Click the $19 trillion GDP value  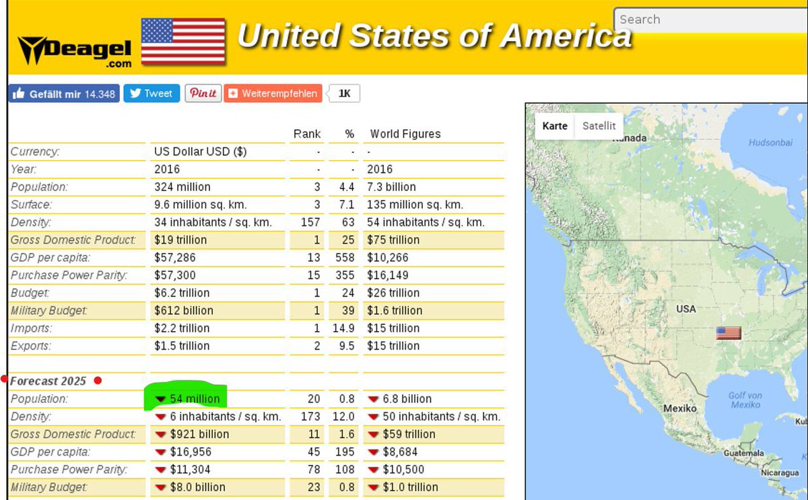click(180, 240)
